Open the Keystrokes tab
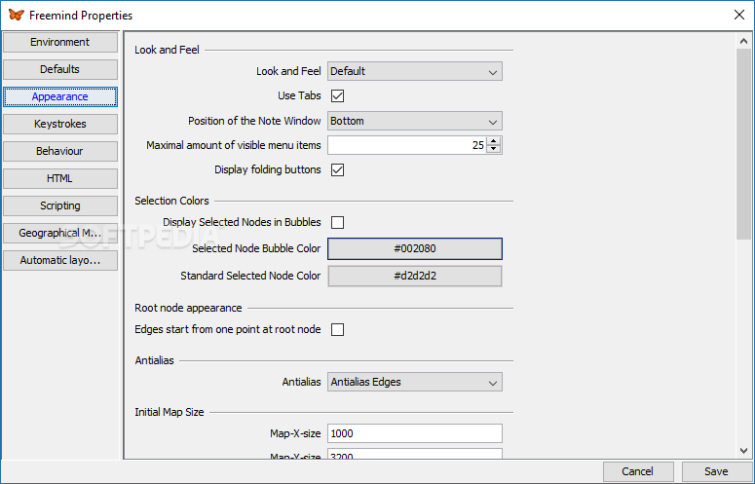The image size is (755, 484). (60, 124)
